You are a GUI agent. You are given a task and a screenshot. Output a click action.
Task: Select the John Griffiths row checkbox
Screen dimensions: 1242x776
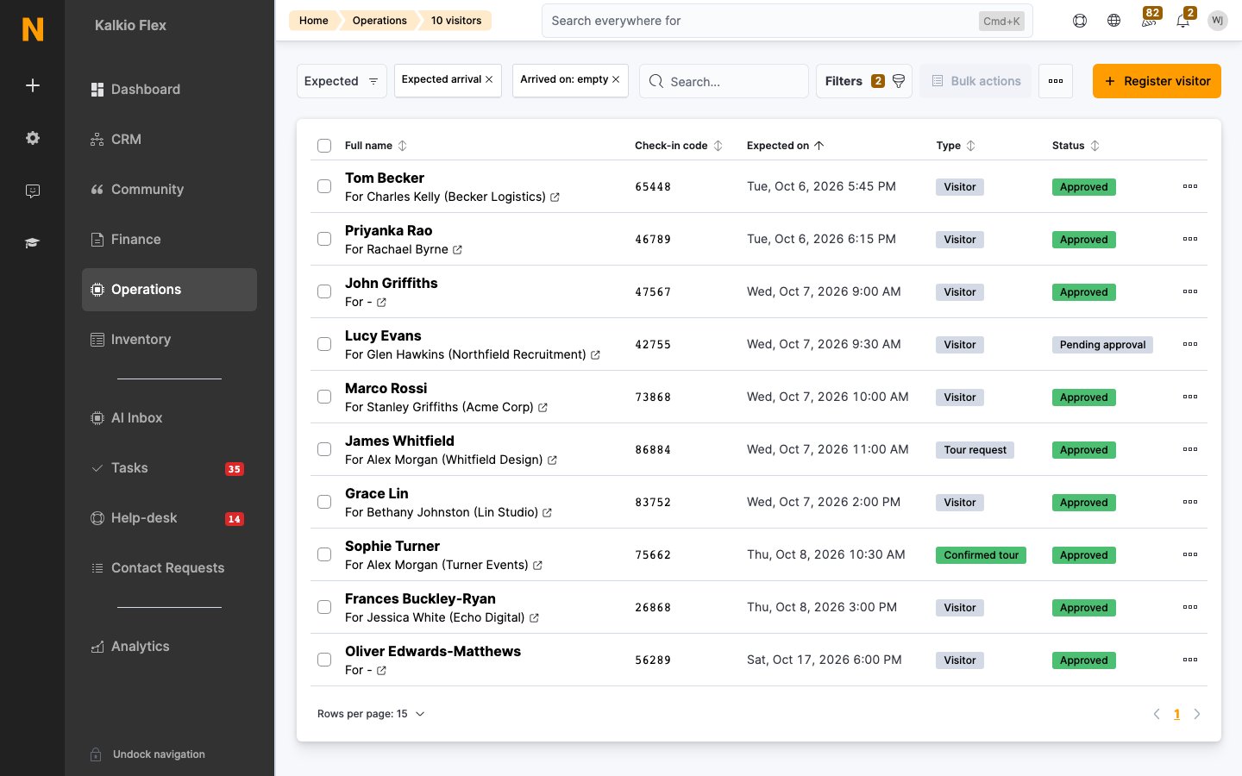click(x=324, y=291)
